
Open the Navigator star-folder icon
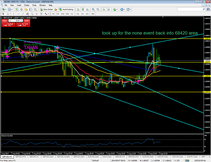pos(26,9)
